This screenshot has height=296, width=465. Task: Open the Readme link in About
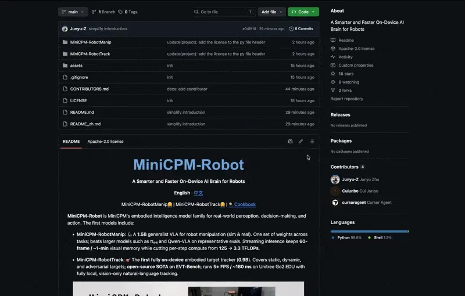(346, 40)
